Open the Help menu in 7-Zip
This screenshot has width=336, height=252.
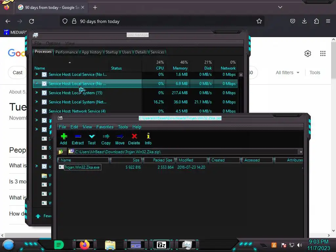tap(137, 127)
